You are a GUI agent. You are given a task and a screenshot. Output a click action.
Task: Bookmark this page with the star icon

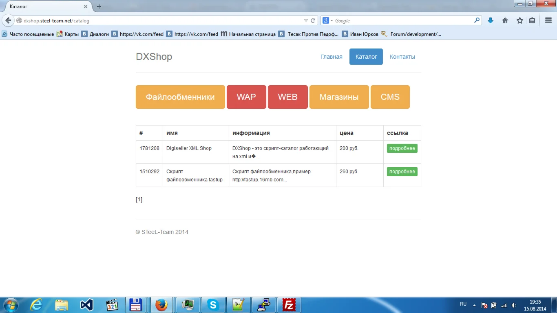click(519, 20)
